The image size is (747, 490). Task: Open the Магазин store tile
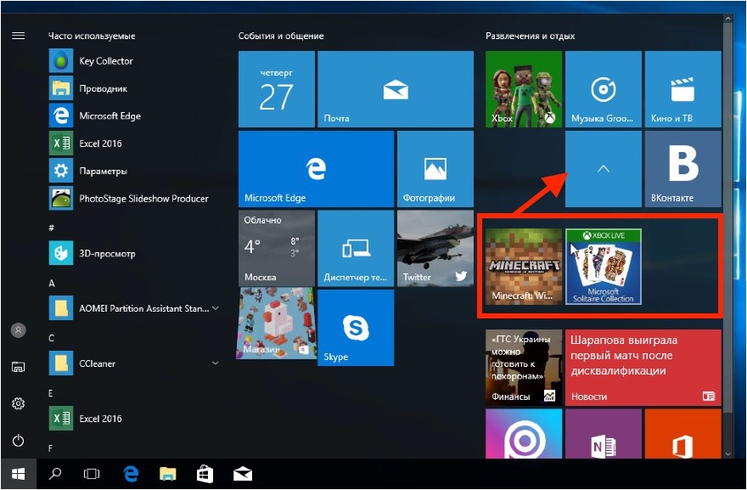277,323
